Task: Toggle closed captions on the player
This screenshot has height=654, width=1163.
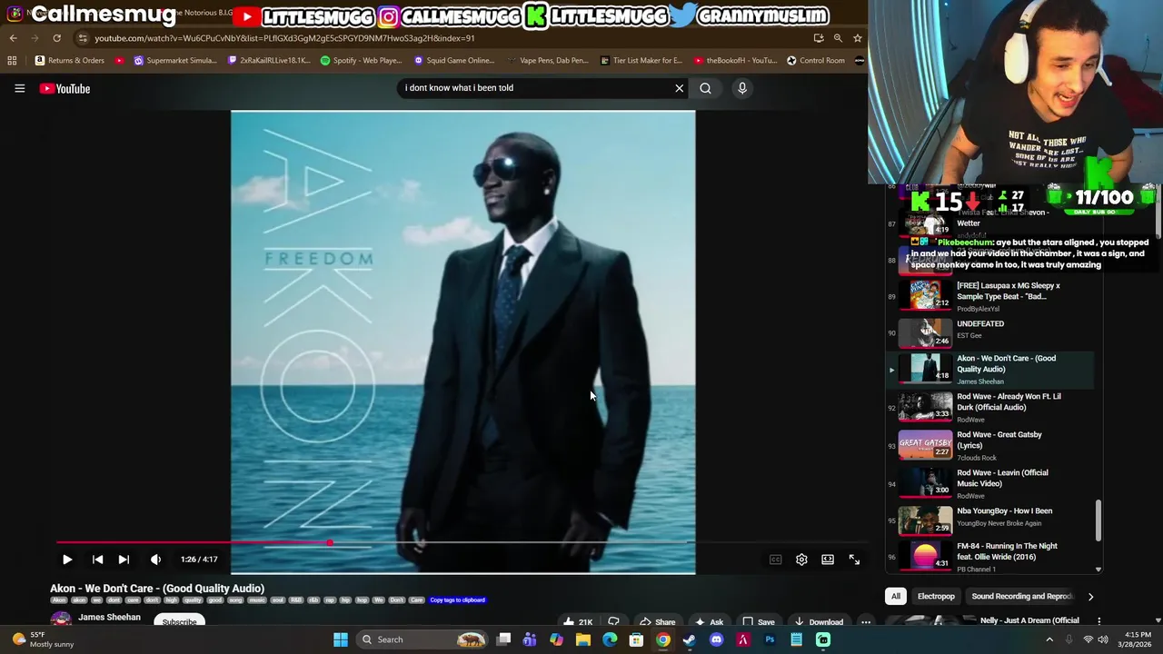Action: point(775,560)
